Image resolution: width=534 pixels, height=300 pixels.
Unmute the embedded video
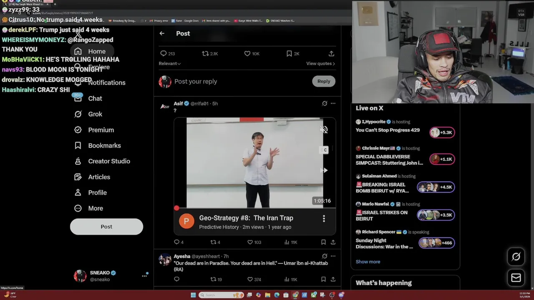click(x=324, y=130)
